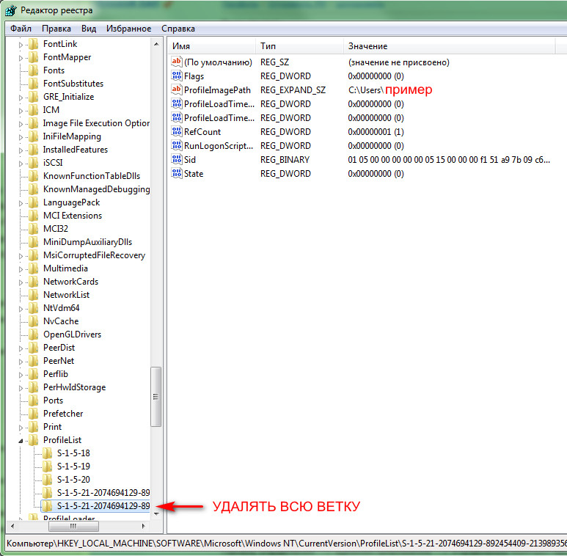
Task: Click the Fonts folder icon
Action: click(x=33, y=70)
